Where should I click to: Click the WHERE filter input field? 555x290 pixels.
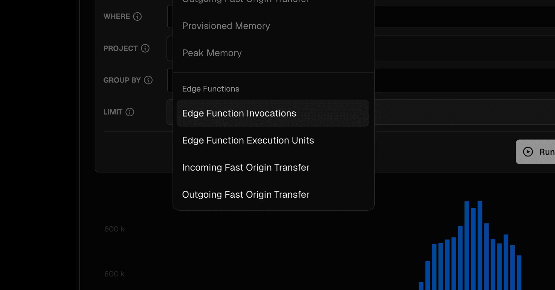(x=462, y=16)
